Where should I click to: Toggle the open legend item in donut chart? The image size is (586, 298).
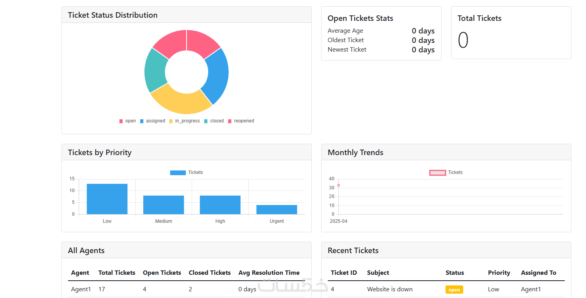(128, 121)
